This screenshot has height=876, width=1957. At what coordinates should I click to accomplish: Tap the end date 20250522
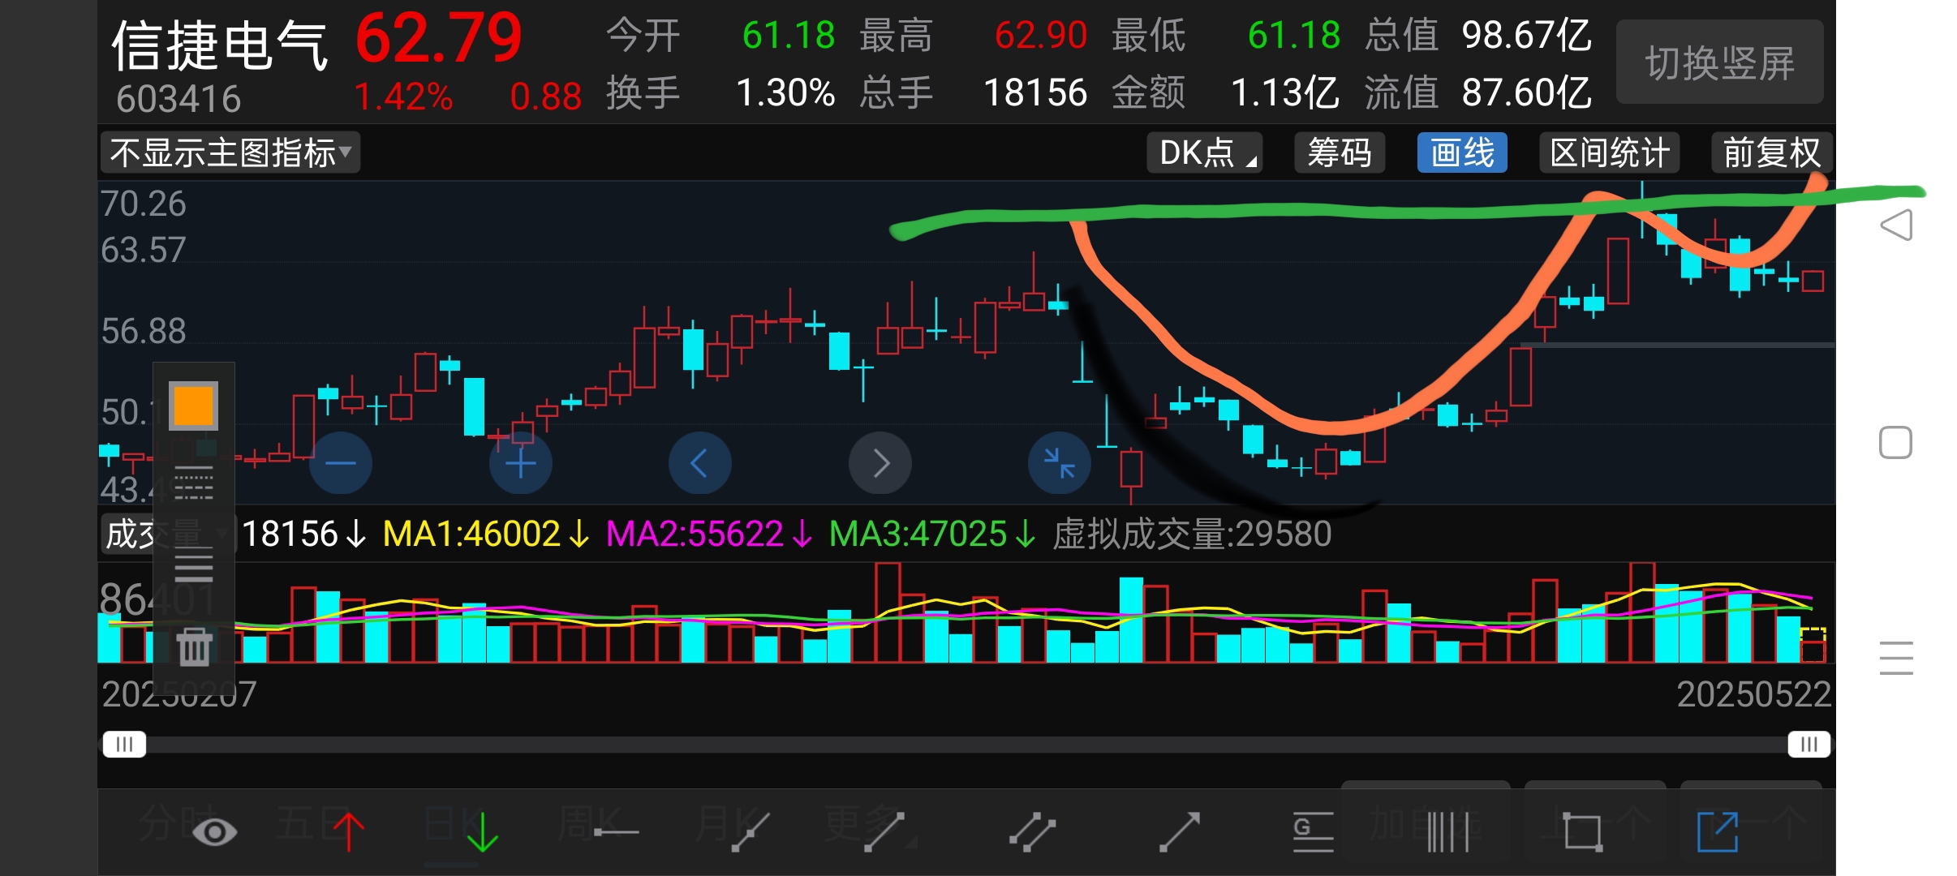(x=1753, y=694)
